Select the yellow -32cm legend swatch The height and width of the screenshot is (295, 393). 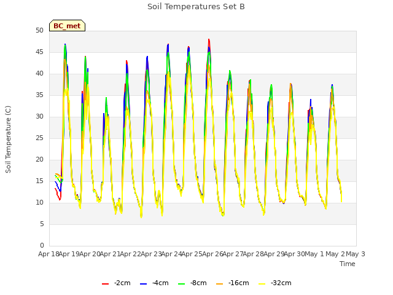click(262, 284)
